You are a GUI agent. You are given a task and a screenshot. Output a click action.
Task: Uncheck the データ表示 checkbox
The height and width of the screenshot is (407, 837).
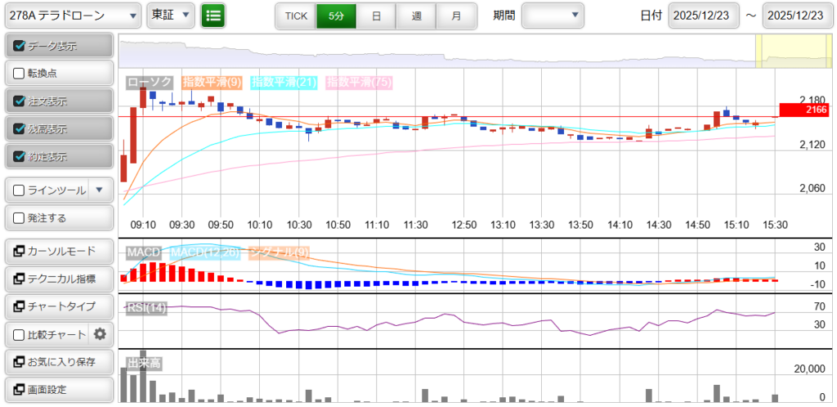point(20,46)
